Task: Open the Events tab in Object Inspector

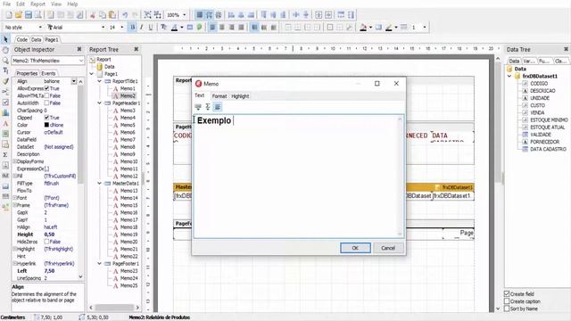Action: coord(48,73)
